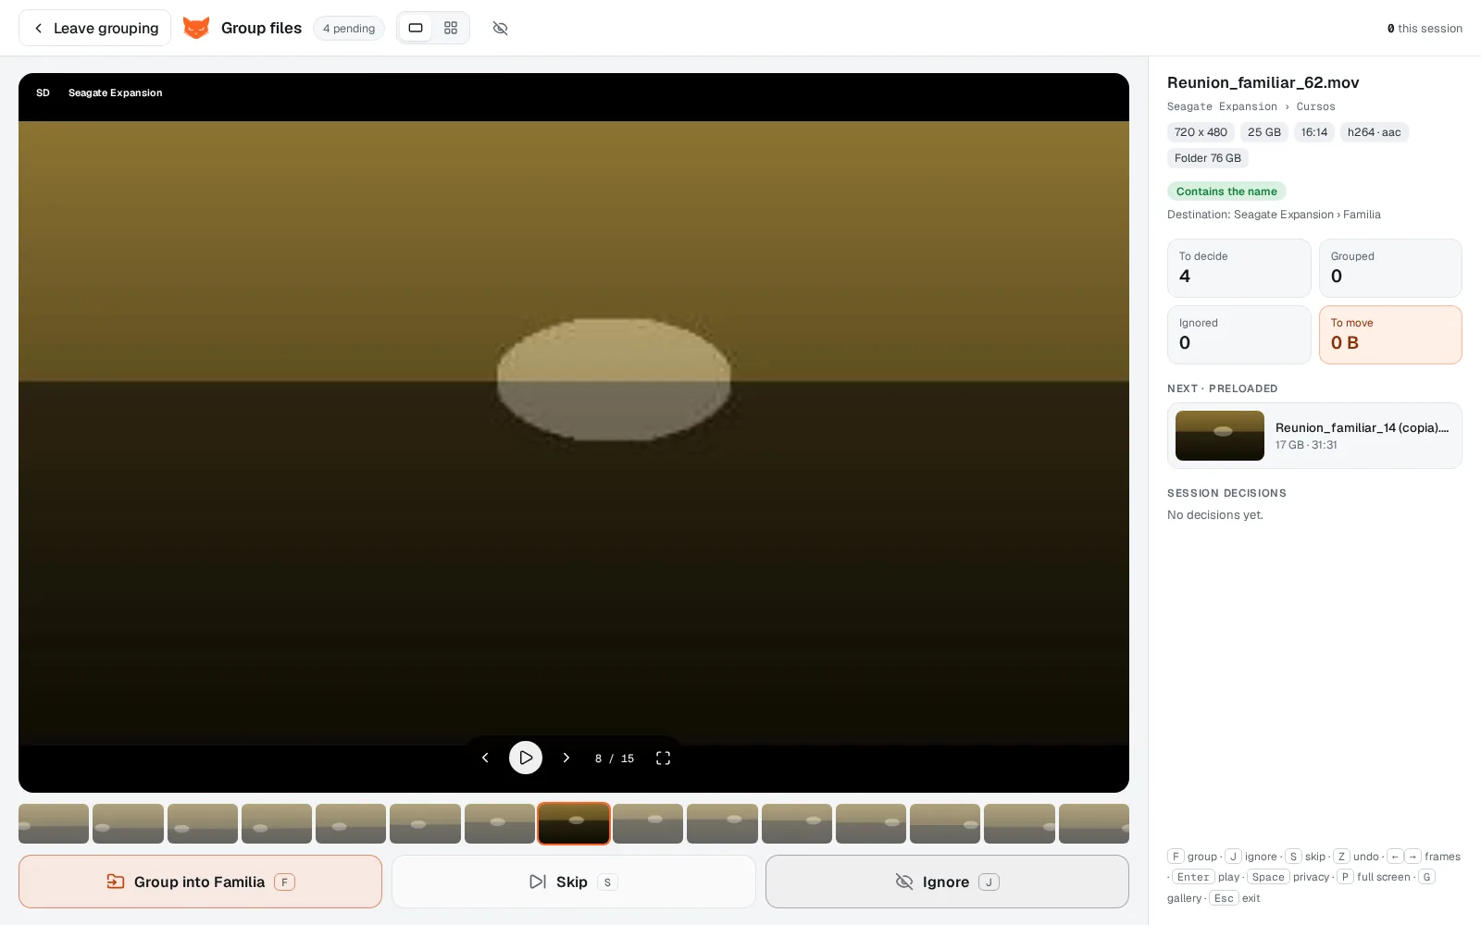Click the 720 x 480 resolution chip
The width and height of the screenshot is (1481, 925).
pyautogui.click(x=1201, y=132)
